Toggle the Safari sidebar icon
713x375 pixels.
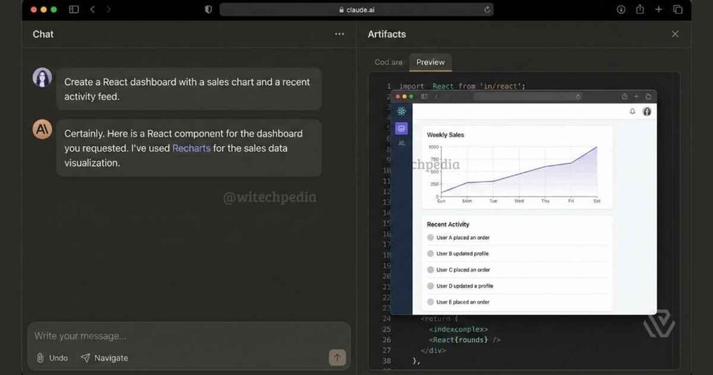tap(74, 10)
